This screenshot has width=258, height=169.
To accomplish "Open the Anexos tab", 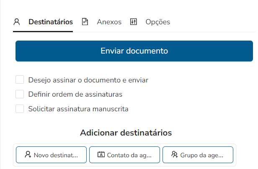I will coord(109,22).
